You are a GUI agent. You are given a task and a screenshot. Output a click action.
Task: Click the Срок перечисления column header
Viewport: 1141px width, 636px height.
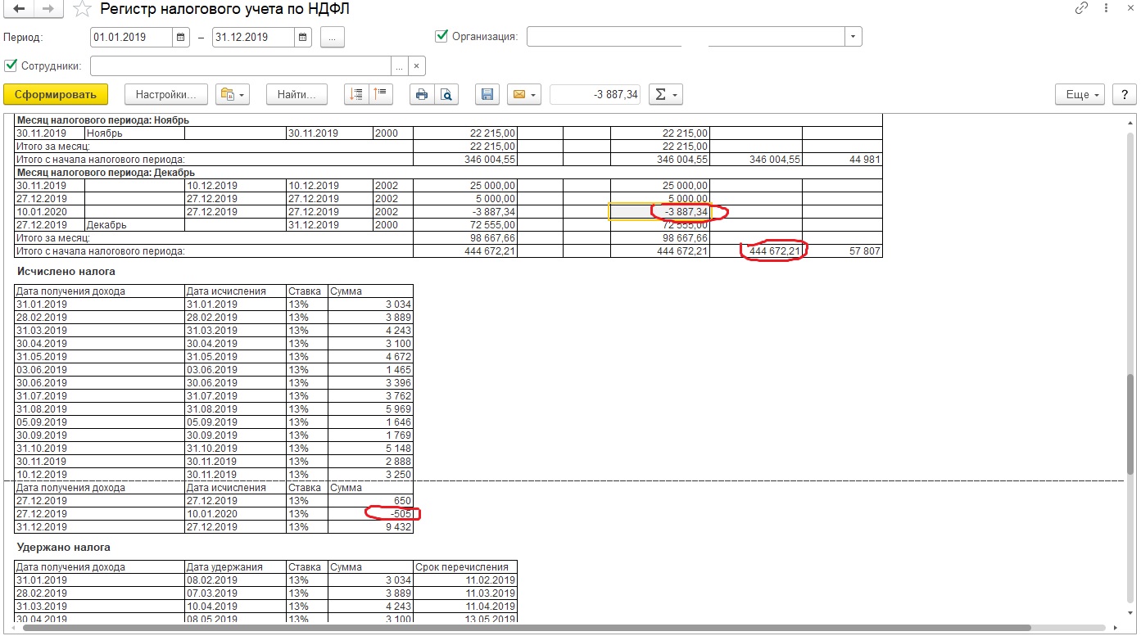(465, 566)
